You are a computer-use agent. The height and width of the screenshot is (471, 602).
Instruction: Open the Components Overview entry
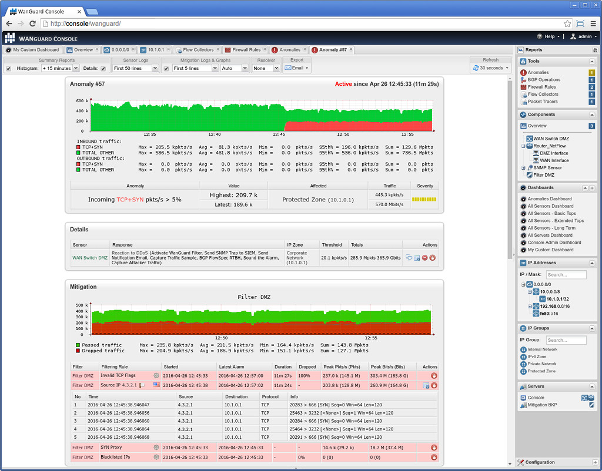coord(537,126)
